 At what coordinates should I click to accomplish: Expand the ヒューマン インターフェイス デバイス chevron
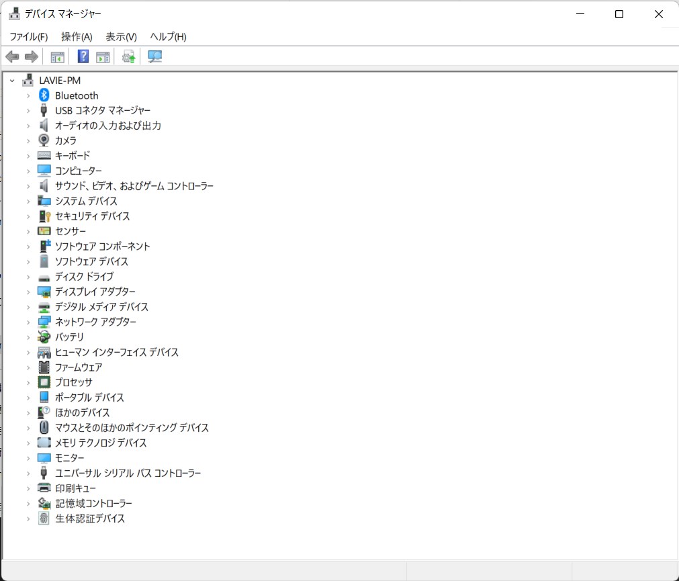[x=28, y=353]
